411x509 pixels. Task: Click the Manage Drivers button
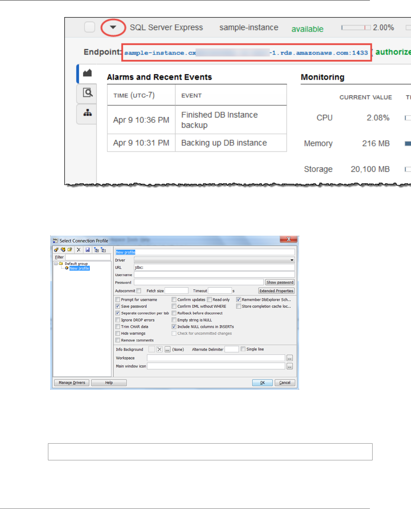(x=72, y=383)
